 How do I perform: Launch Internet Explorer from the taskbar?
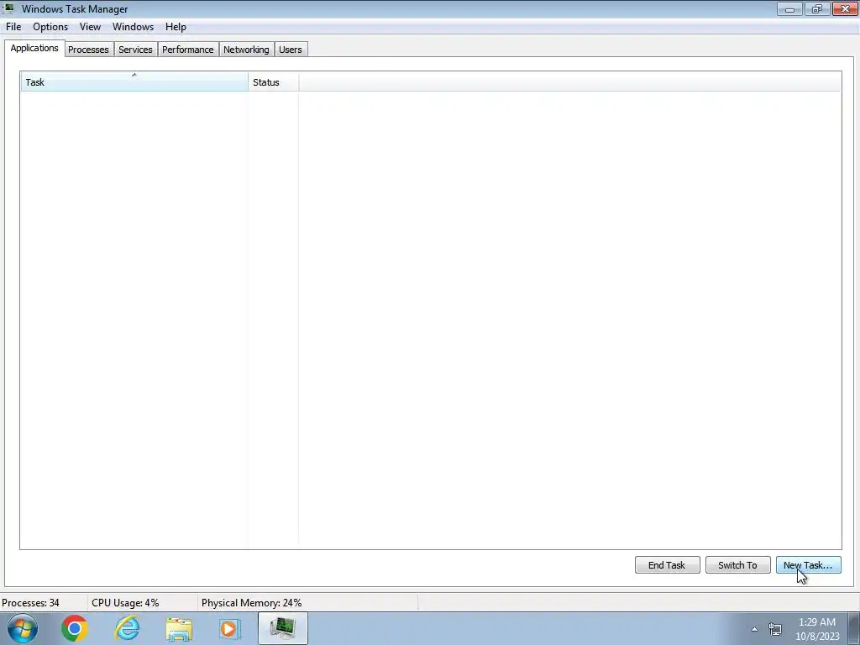(x=127, y=628)
